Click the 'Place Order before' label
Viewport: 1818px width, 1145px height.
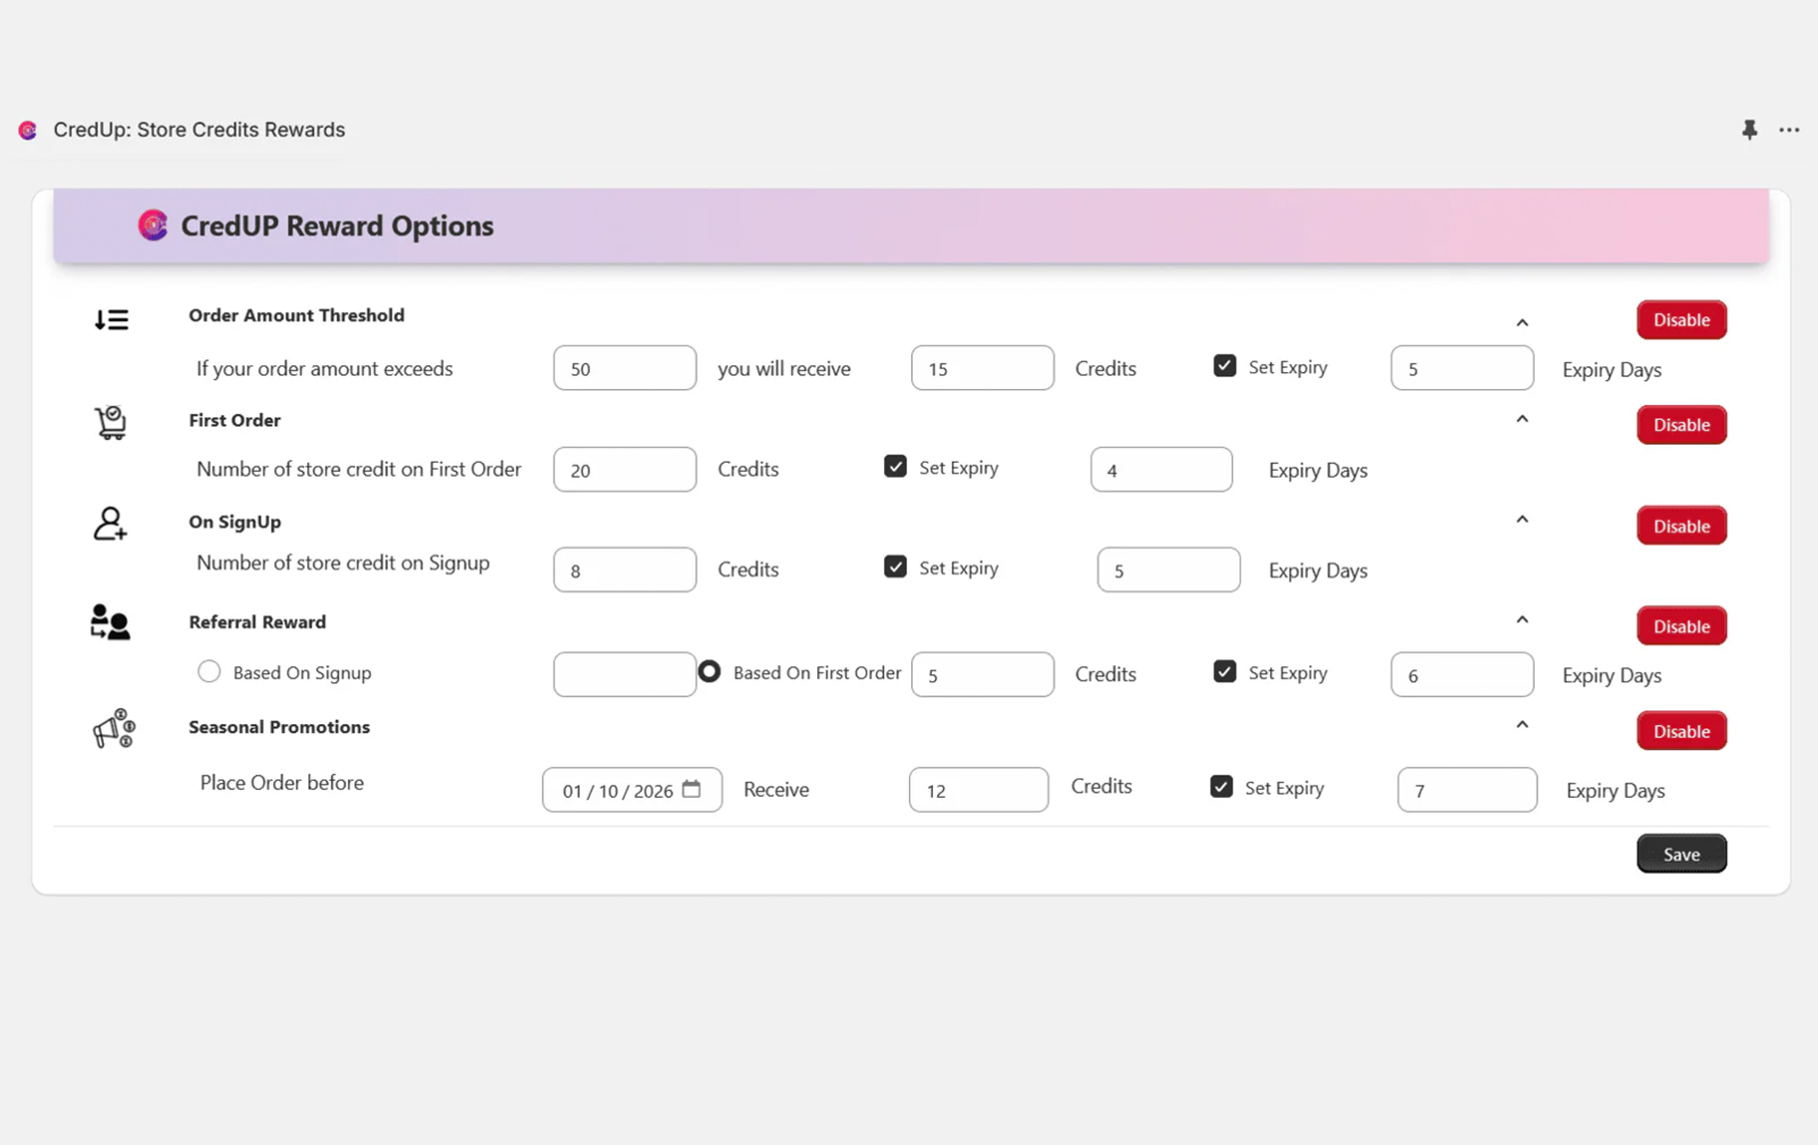point(282,783)
